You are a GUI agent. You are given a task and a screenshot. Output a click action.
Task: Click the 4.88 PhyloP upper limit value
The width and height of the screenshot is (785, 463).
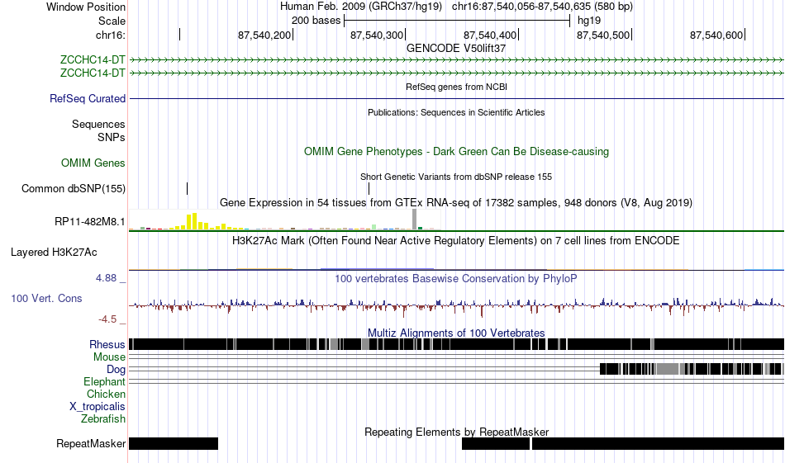tap(106, 278)
